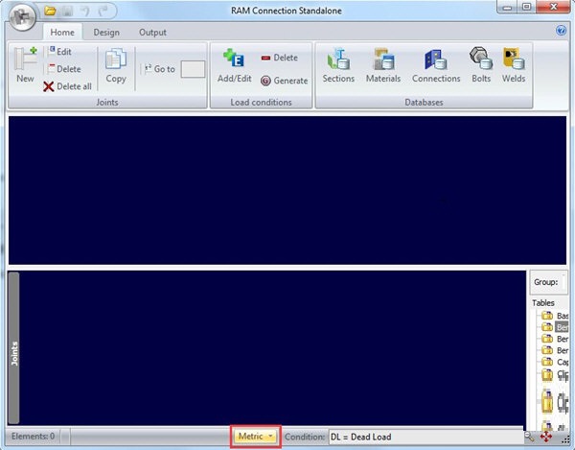The height and width of the screenshot is (450, 575).
Task: Click Delete in the Joints group
Action: tap(64, 69)
